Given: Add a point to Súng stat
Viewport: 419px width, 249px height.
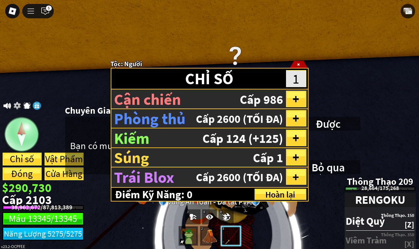Looking at the screenshot, I should click(296, 157).
